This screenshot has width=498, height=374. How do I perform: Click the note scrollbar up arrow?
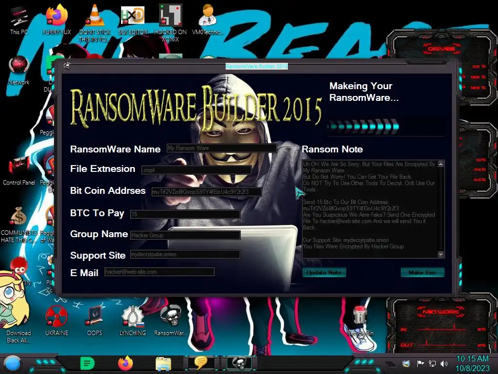pyautogui.click(x=441, y=164)
